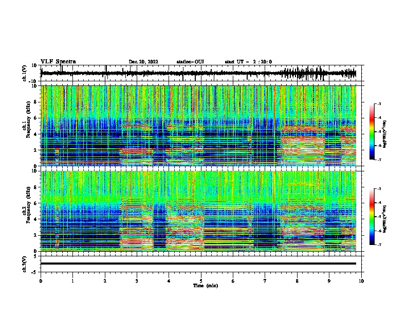Click the ch.3 flat black trace line
The height and width of the screenshot is (315, 407).
pos(198,264)
